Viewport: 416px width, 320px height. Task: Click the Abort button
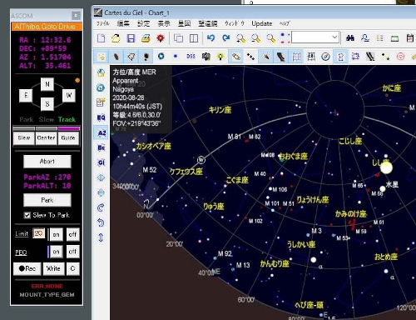point(47,162)
